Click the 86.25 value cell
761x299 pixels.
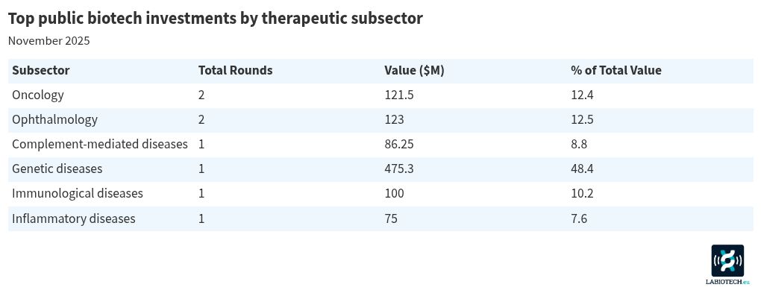coord(398,145)
